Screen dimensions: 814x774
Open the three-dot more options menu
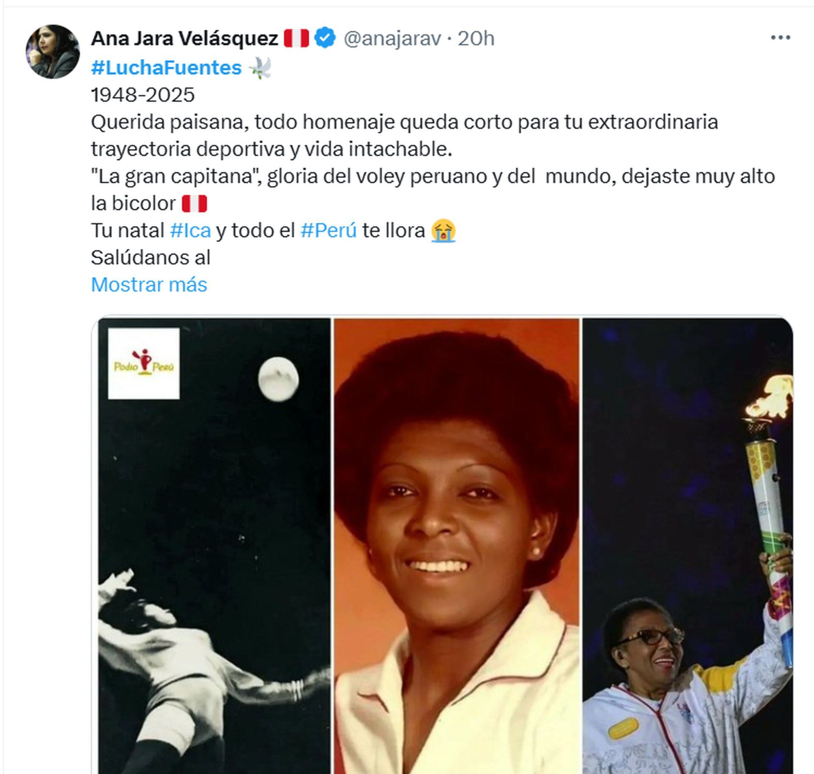click(x=780, y=38)
